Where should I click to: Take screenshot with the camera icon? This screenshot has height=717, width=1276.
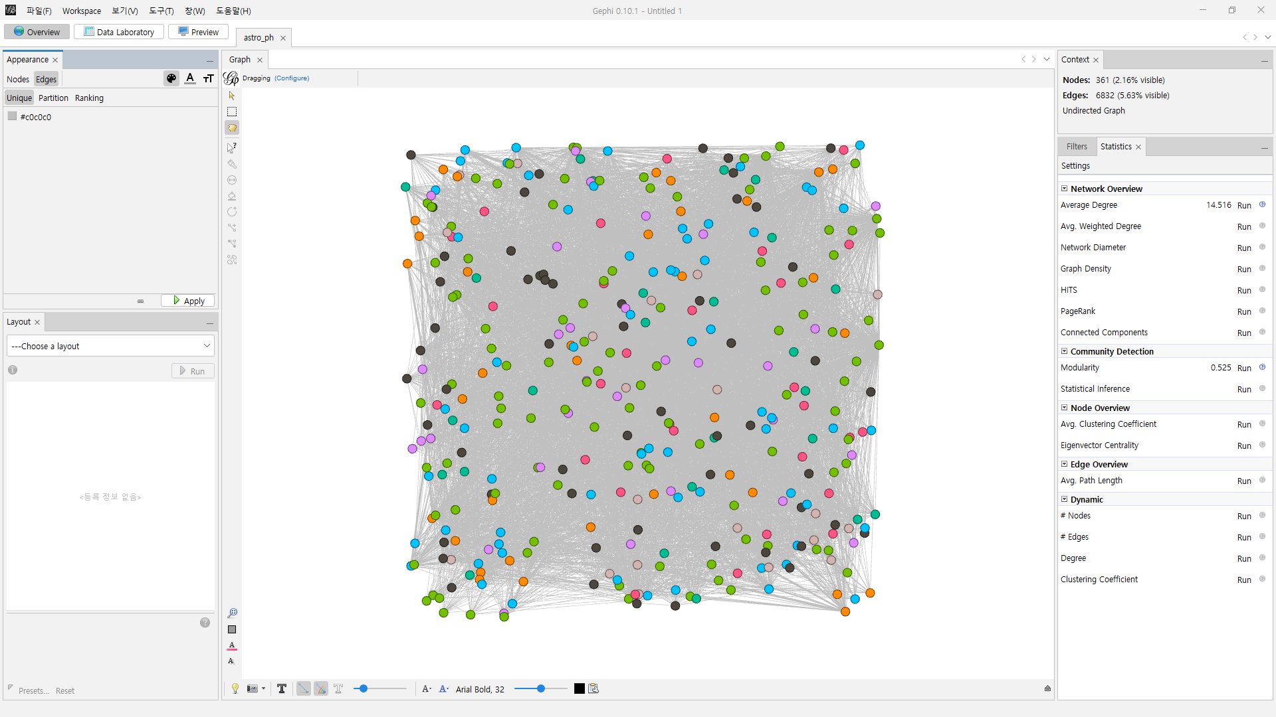pos(253,689)
